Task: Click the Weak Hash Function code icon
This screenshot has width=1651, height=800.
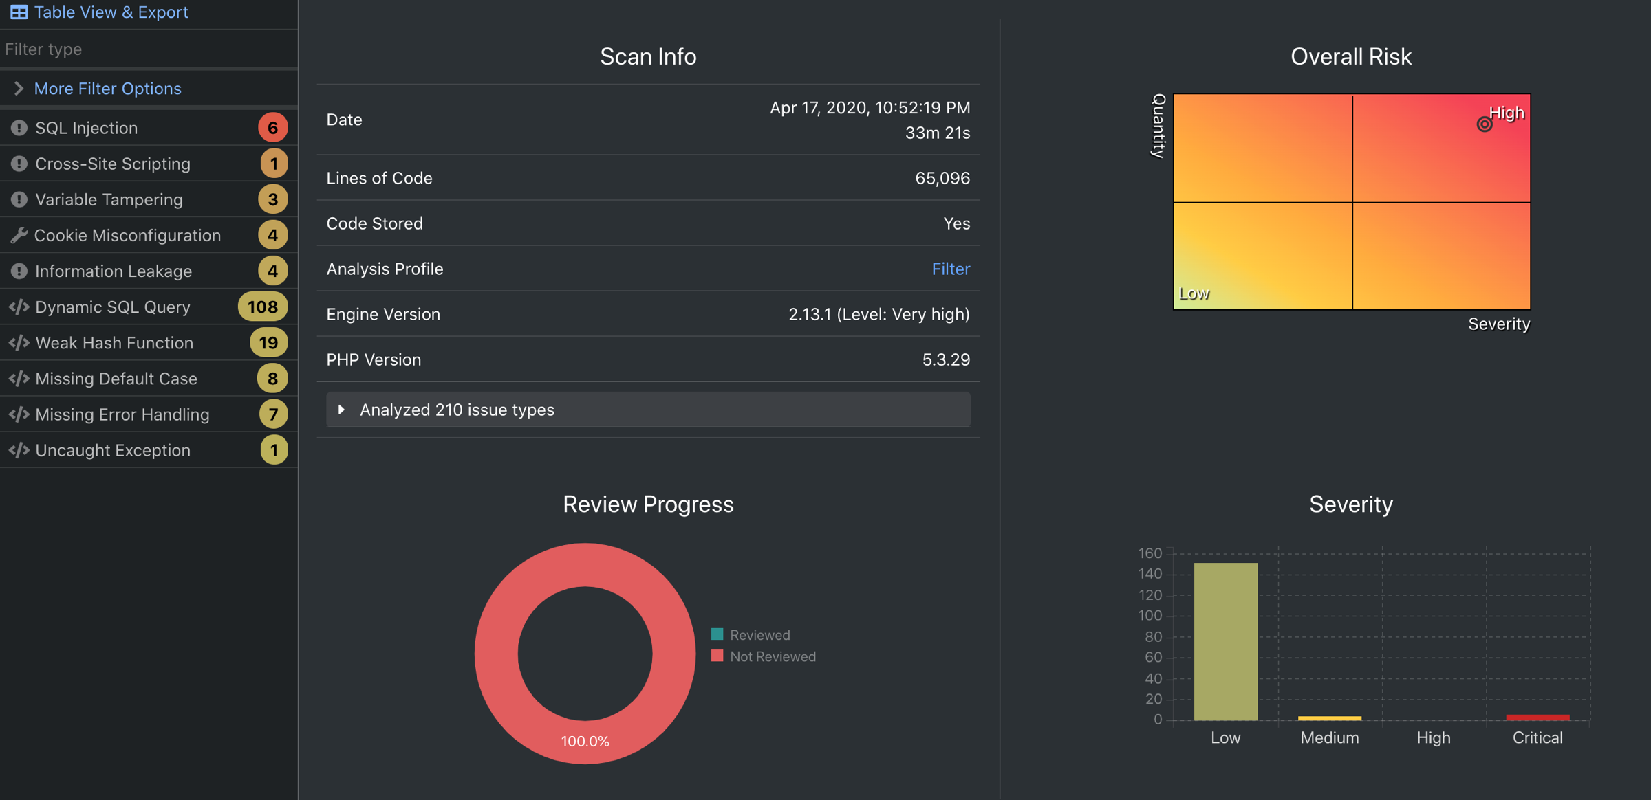Action: pyautogui.click(x=19, y=343)
